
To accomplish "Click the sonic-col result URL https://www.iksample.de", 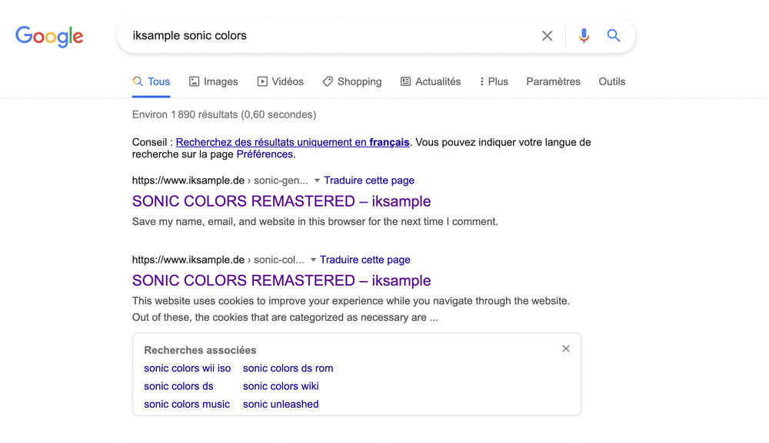I will pos(188,260).
